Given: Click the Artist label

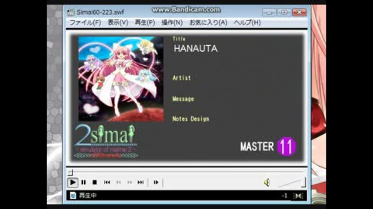Looking at the screenshot, I should [181, 78].
